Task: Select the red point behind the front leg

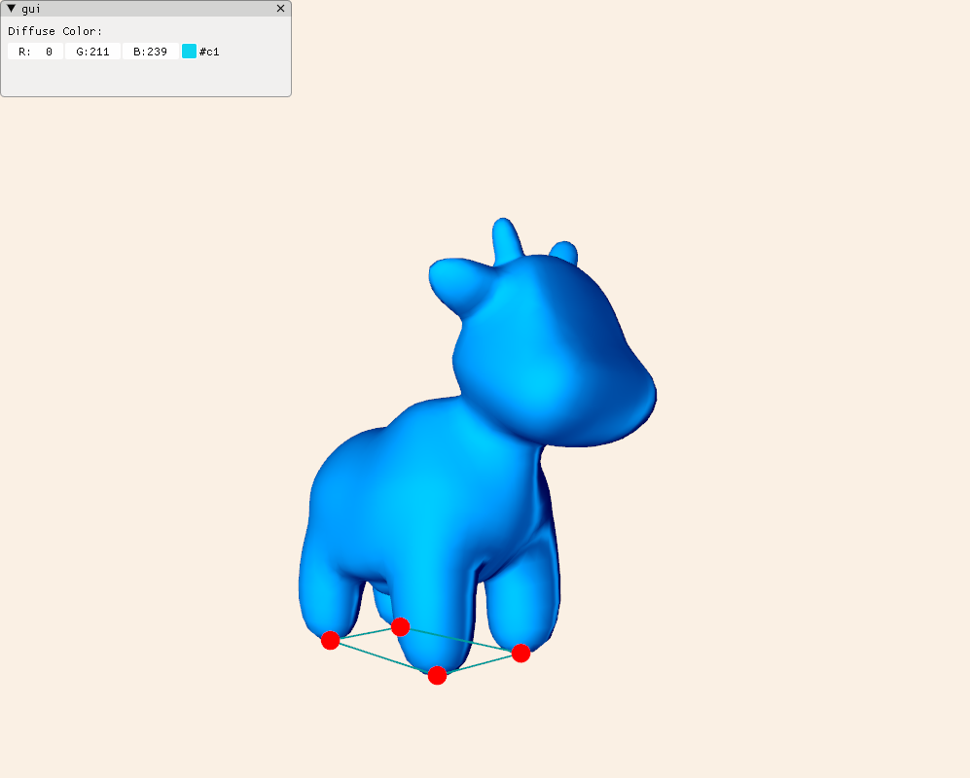Action: [x=401, y=626]
